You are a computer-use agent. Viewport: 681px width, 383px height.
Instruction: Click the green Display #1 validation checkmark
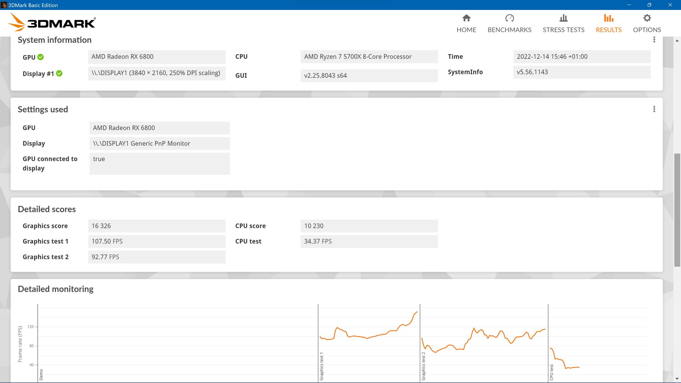pyautogui.click(x=59, y=73)
